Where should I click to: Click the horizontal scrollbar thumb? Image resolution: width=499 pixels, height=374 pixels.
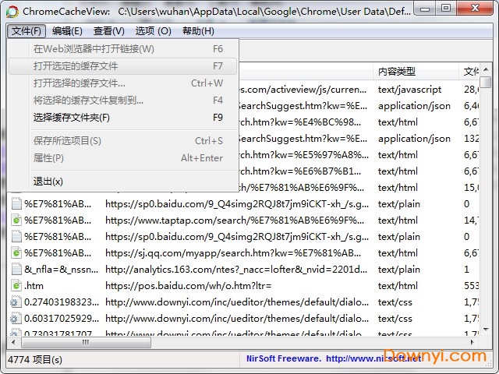pos(86,343)
